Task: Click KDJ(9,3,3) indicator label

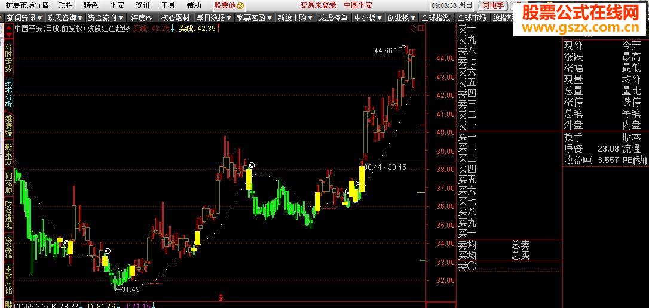Action: (32, 306)
